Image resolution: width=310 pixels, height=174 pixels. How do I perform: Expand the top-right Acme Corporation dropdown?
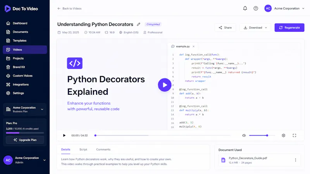click(303, 9)
